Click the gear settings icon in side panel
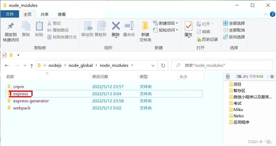276x146 pixels. (272, 77)
